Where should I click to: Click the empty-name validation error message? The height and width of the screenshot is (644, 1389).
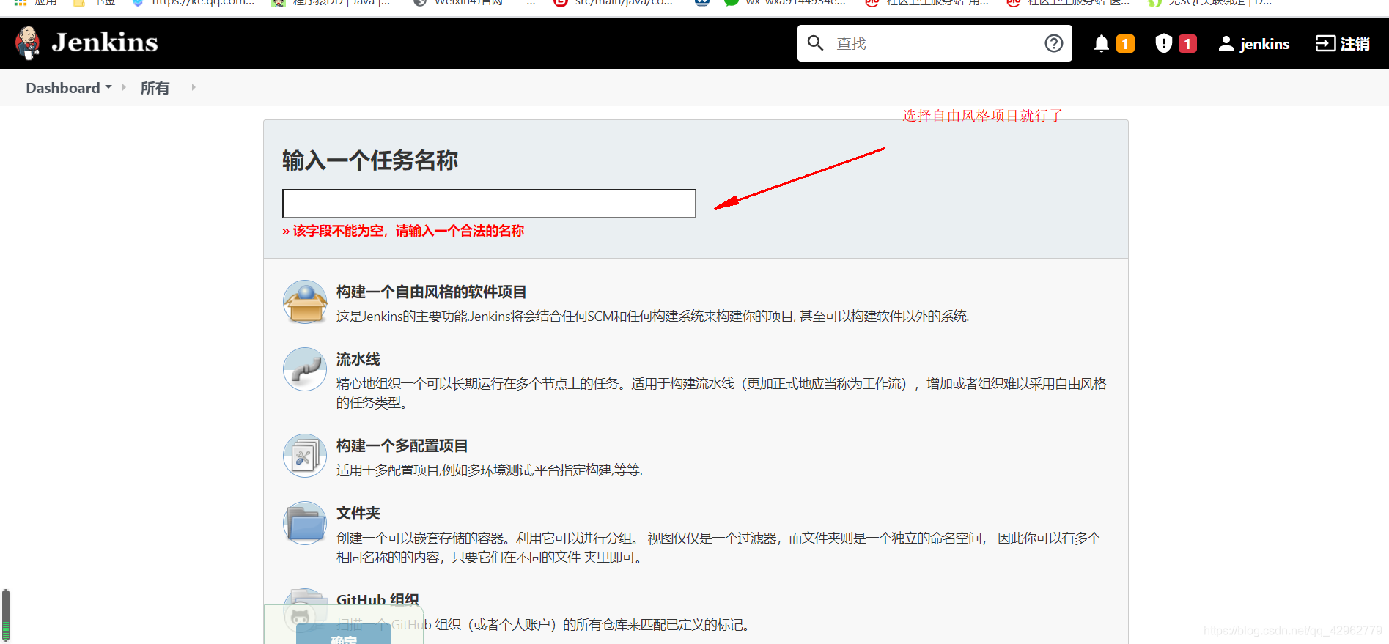tap(404, 231)
